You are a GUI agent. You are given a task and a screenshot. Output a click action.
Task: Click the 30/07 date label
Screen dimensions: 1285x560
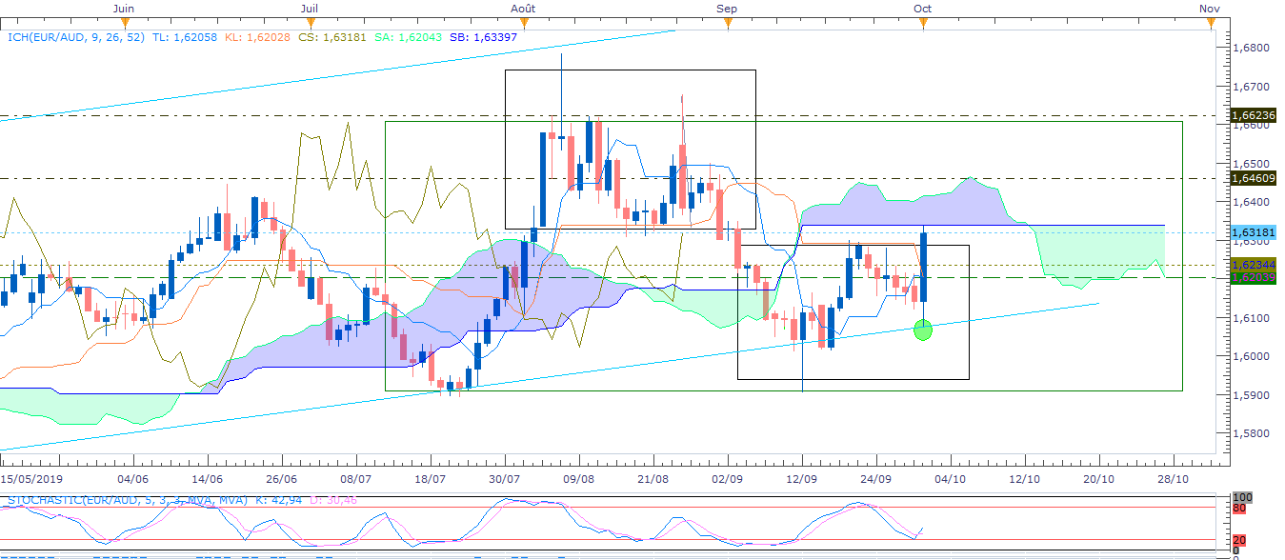(x=505, y=479)
